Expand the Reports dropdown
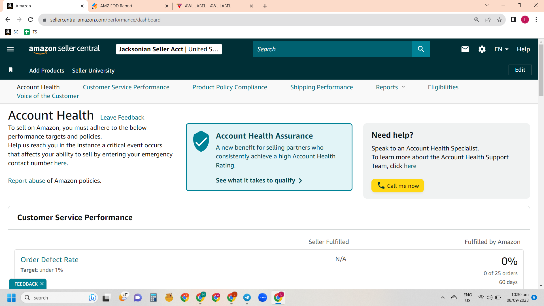 pyautogui.click(x=390, y=87)
